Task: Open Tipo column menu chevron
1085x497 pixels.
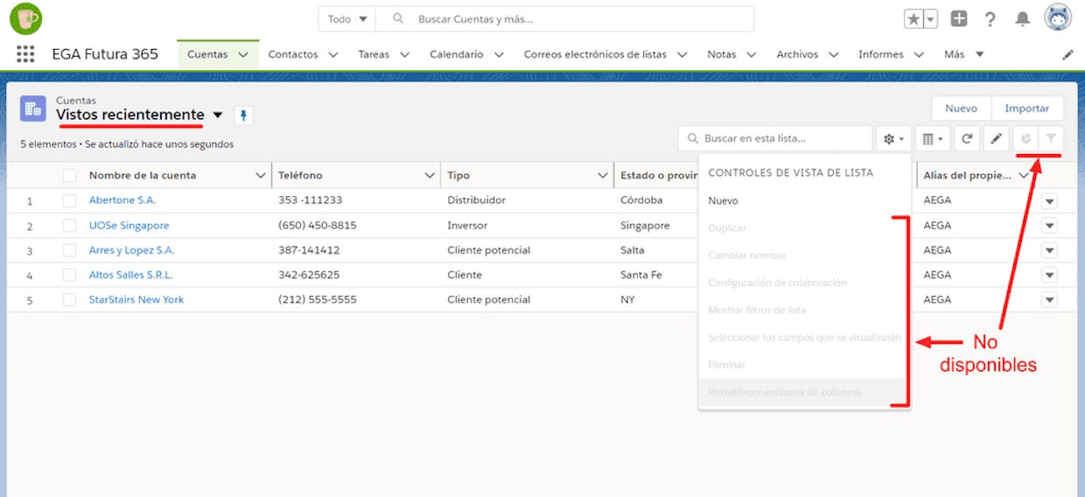Action: click(x=603, y=176)
